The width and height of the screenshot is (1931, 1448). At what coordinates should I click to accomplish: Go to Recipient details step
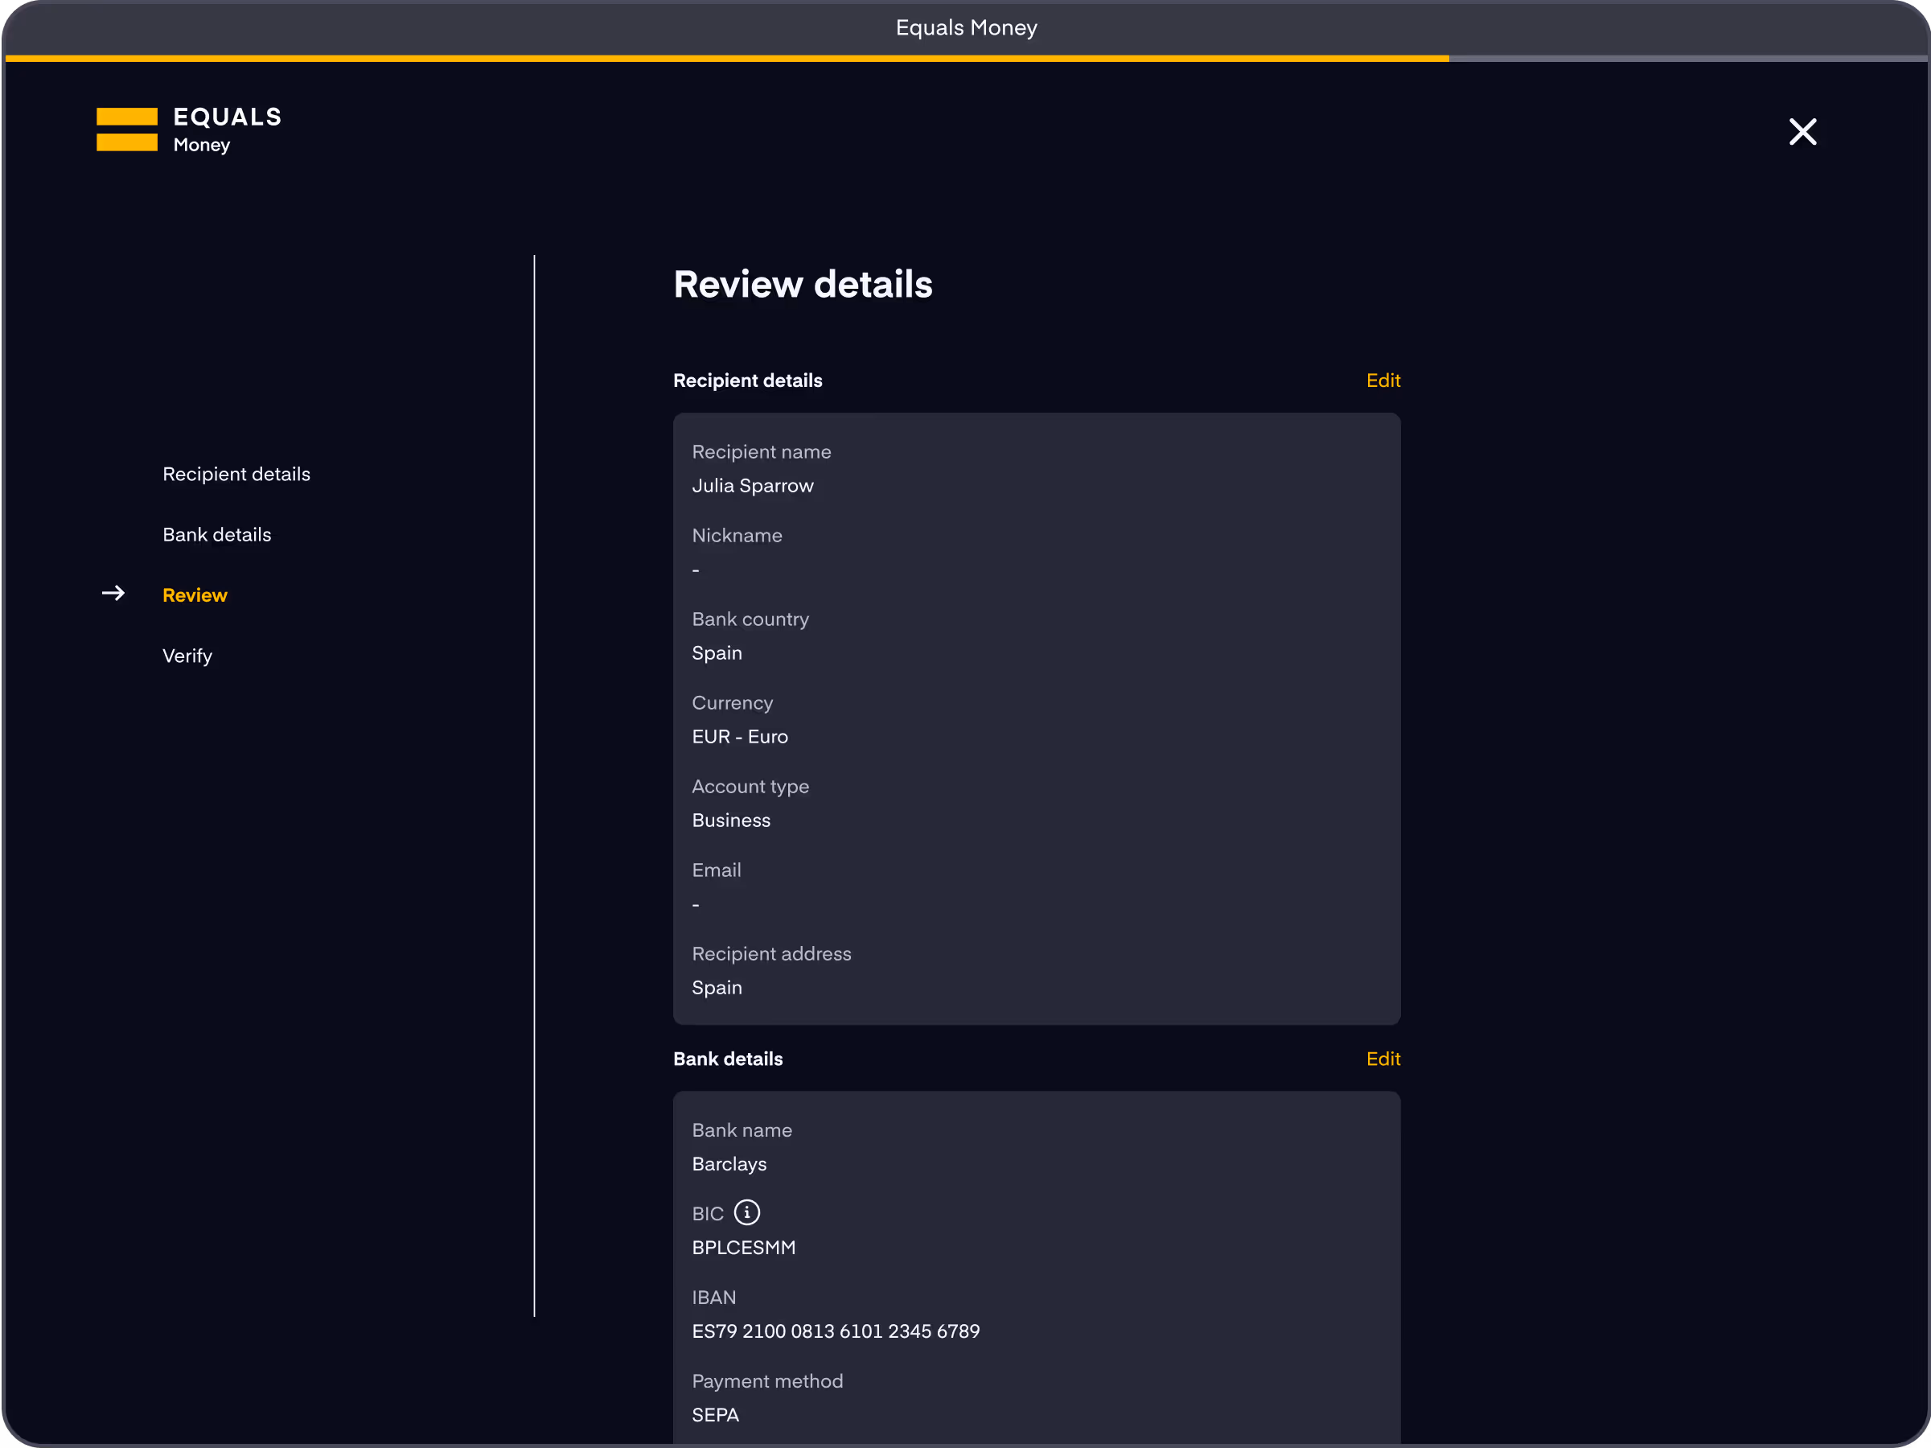click(x=236, y=475)
